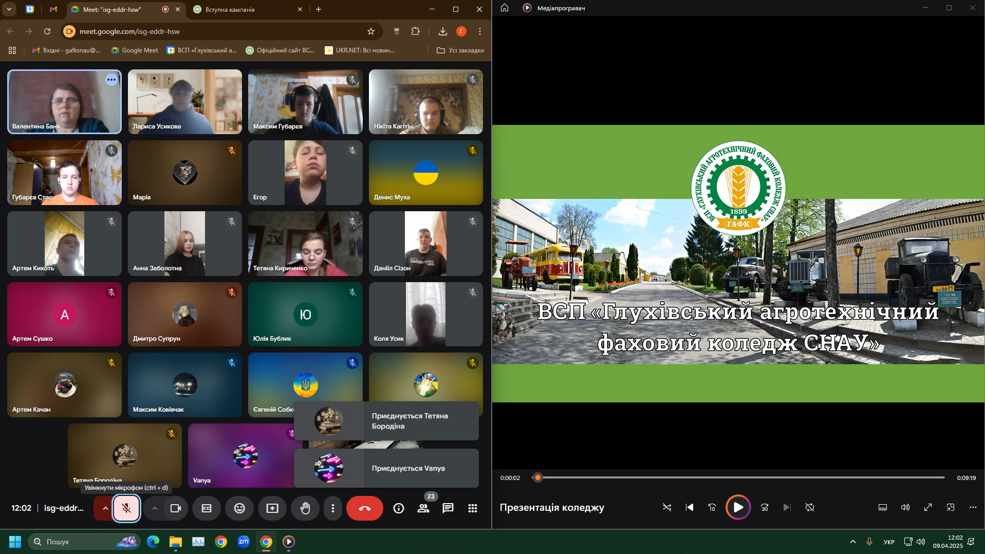Viewport: 985px width, 554px height.
Task: Open options on Валентина Баня's tile
Action: tap(111, 80)
